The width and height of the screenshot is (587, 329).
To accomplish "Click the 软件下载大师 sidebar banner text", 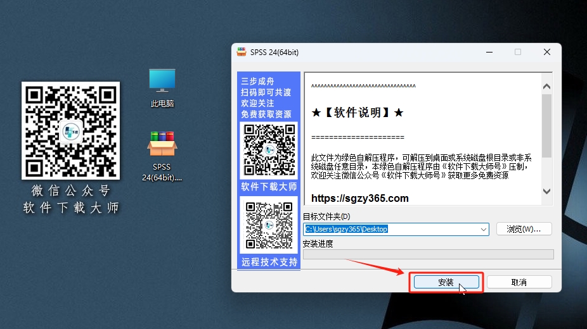I will point(269,187).
